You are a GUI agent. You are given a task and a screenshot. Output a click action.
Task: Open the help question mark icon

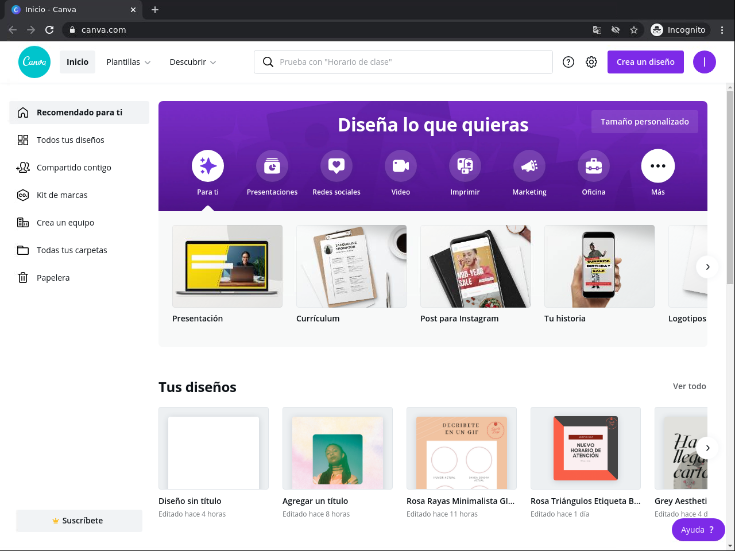pyautogui.click(x=568, y=62)
